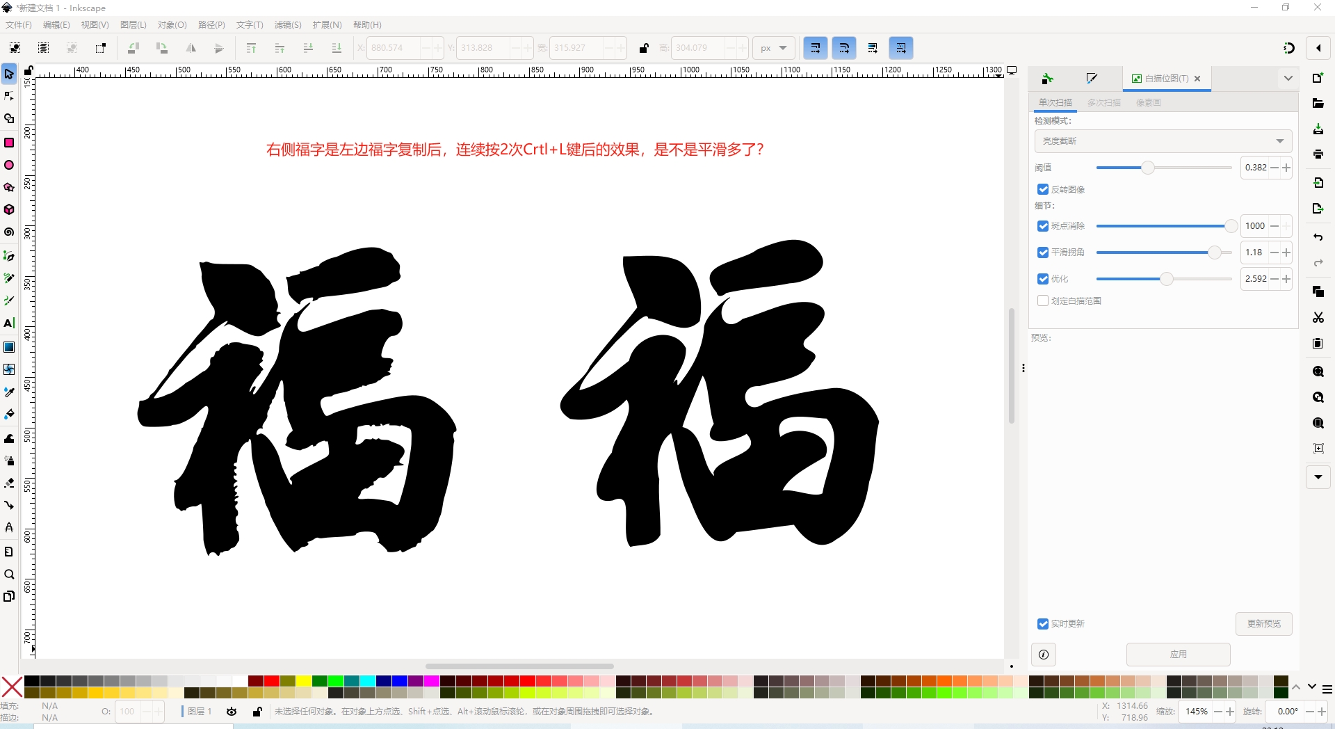Select the Node editing tool
The width and height of the screenshot is (1335, 729).
coord(9,96)
